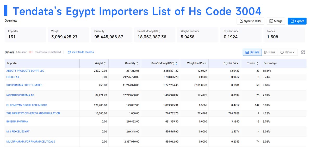The height and width of the screenshot is (147, 310).
Task: Toggle fullscreen expand icon
Action: tap(303, 52)
